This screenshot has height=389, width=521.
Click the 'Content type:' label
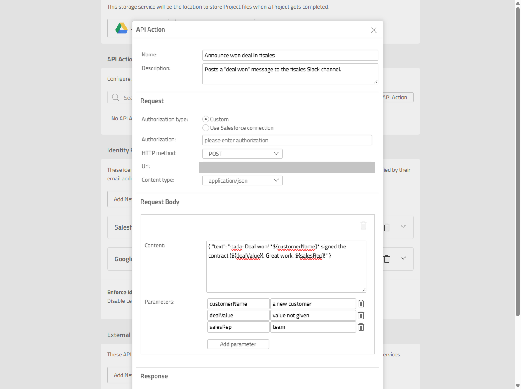[158, 180]
